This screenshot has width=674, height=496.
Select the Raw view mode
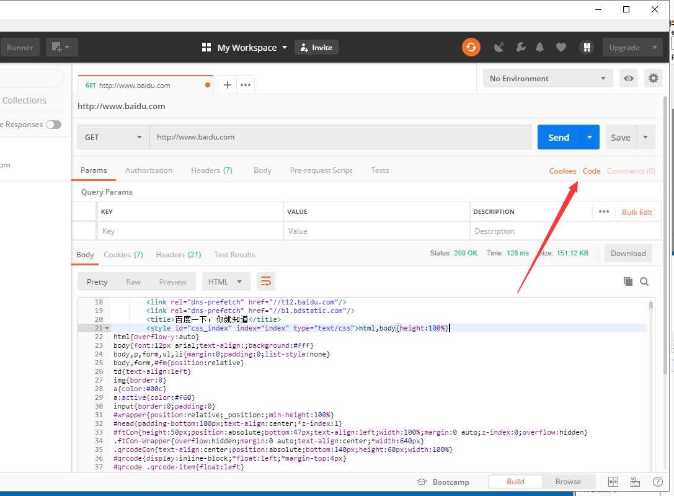coord(133,282)
